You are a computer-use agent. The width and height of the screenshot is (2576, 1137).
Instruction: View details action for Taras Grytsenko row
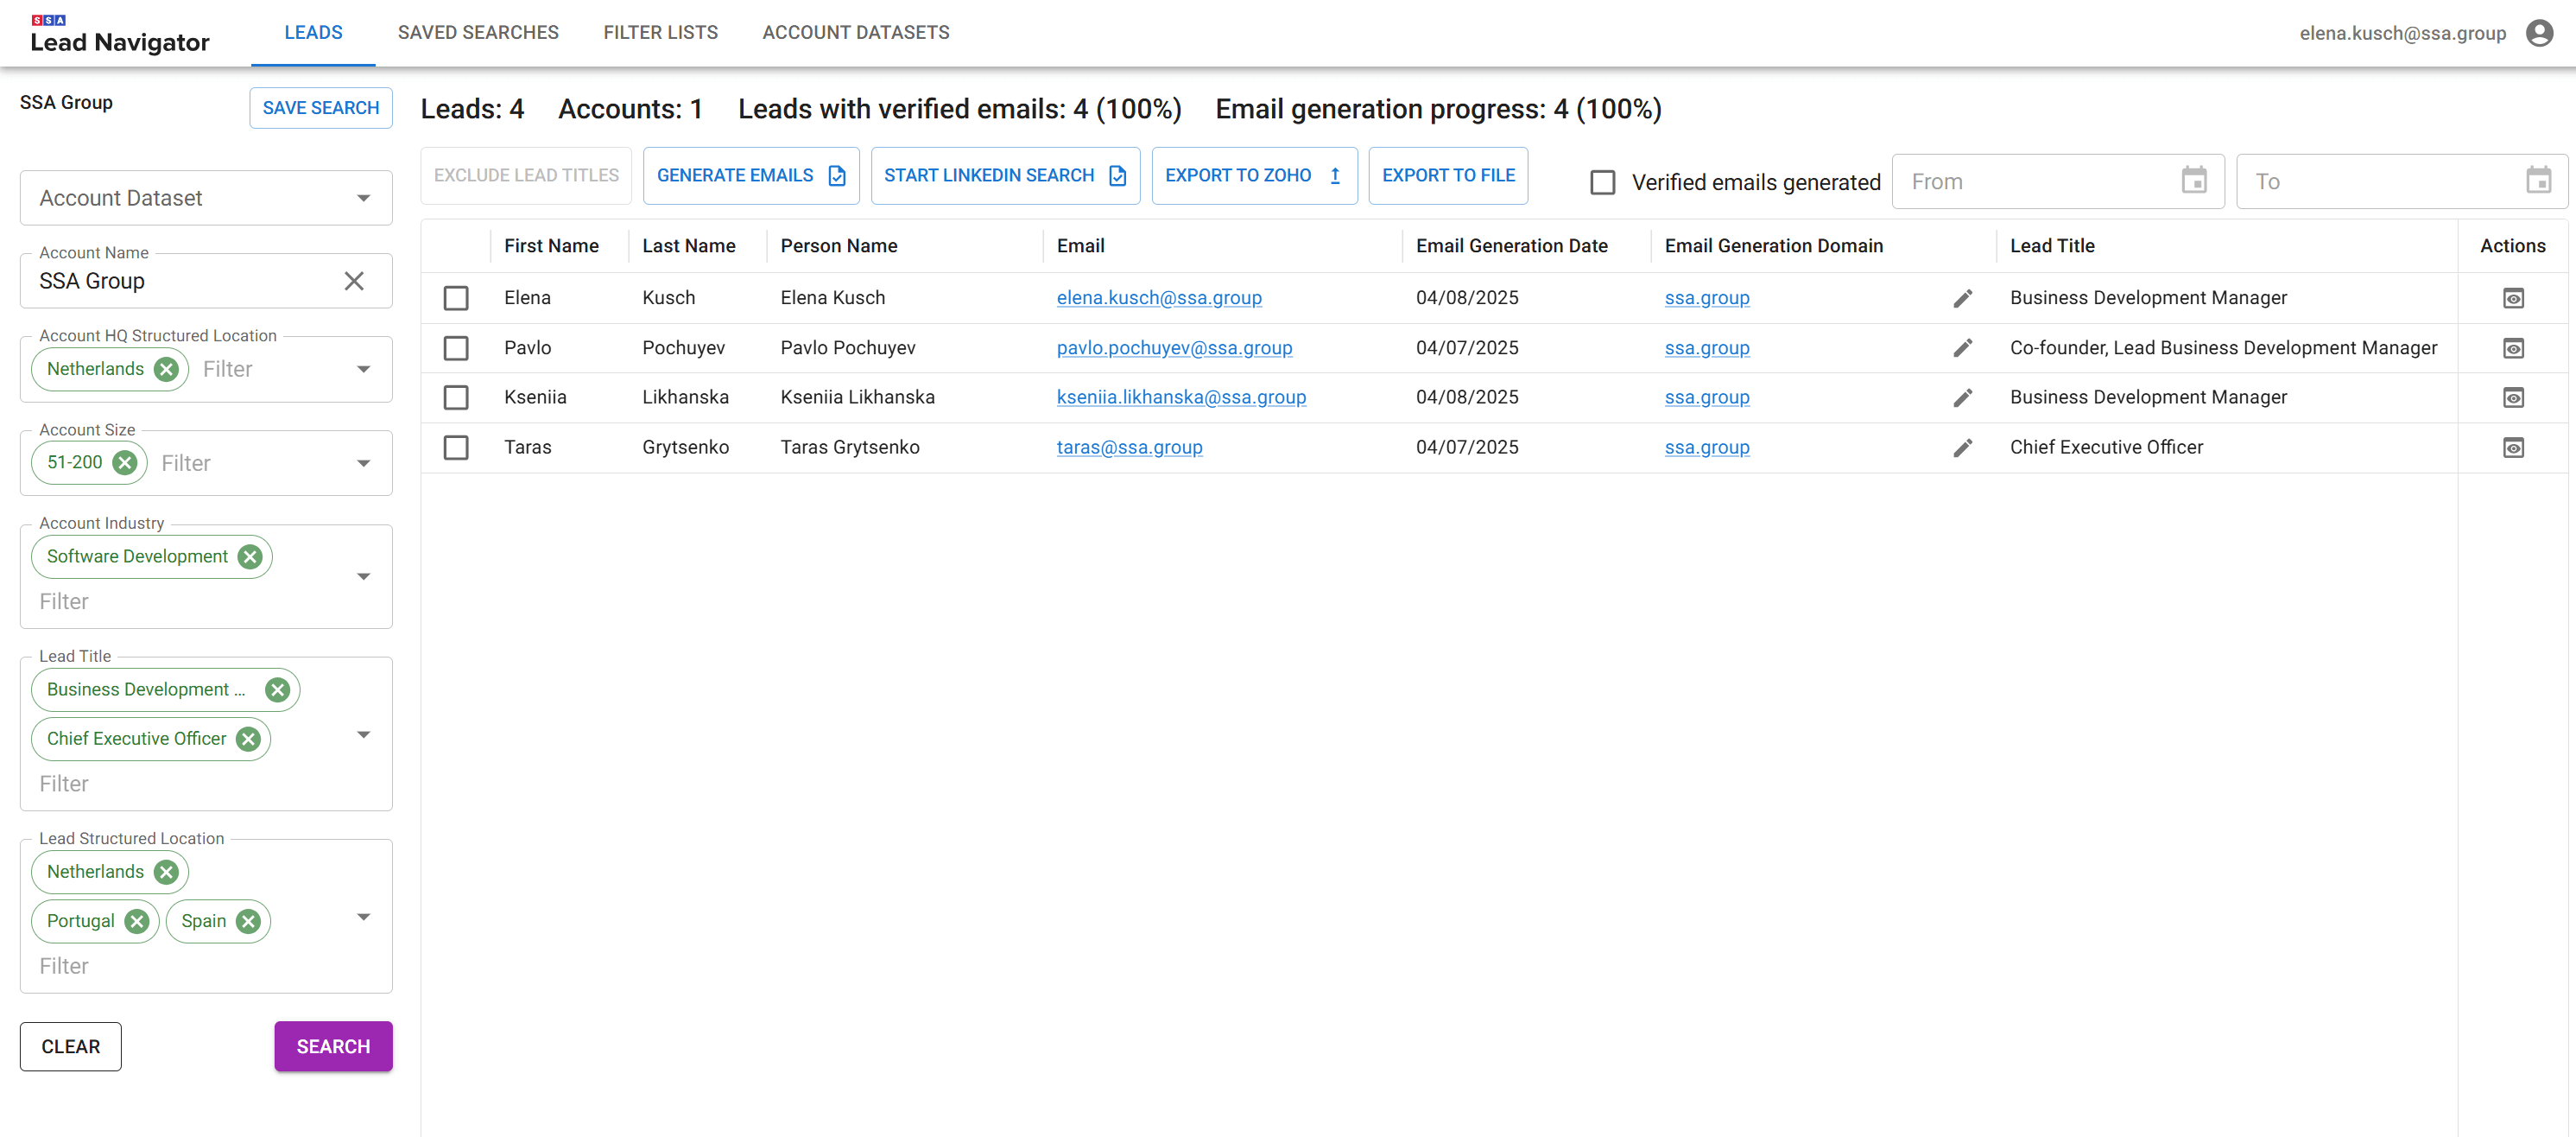pos(2513,448)
